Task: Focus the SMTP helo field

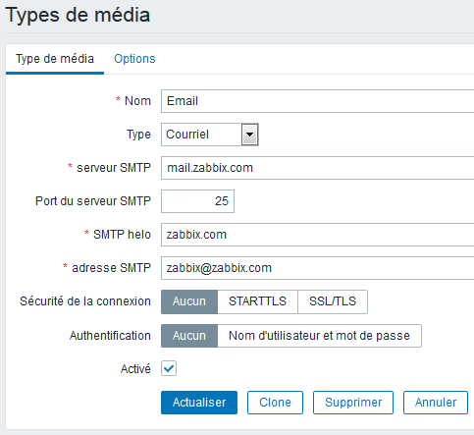Action: (318, 235)
